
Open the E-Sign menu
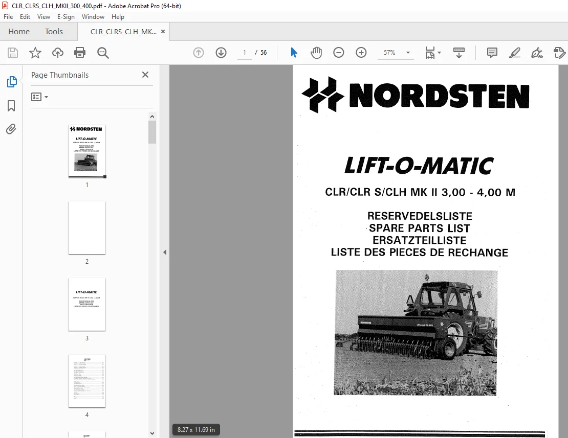pyautogui.click(x=66, y=17)
